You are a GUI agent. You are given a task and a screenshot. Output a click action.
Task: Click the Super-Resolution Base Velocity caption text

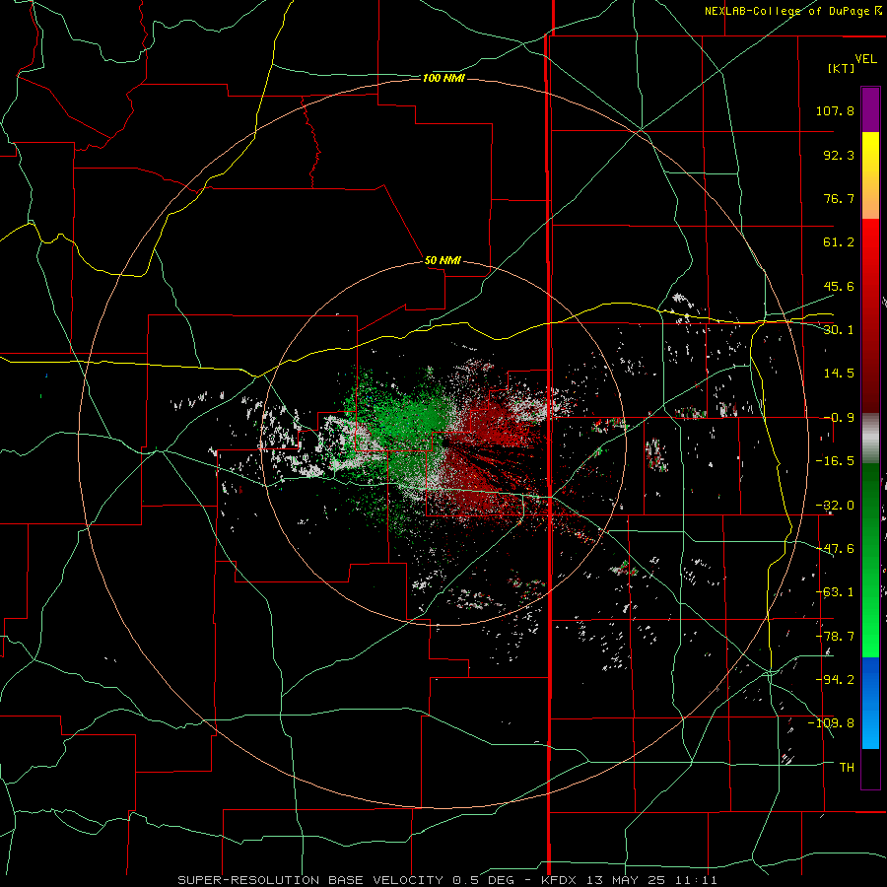(x=447, y=880)
